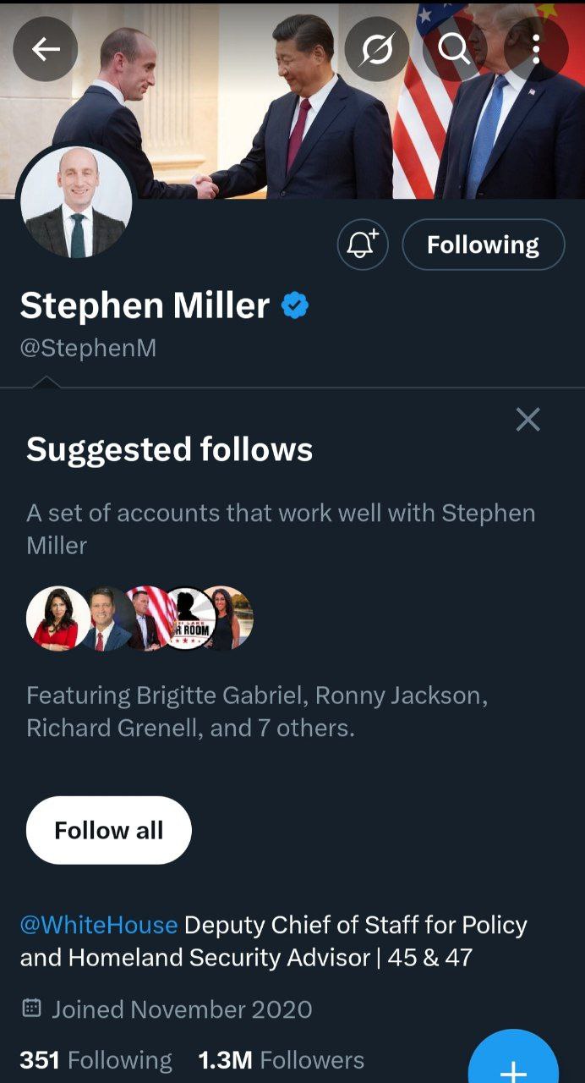Tap the calendar icon beside Joined date
The height and width of the screenshot is (1083, 585).
[31, 1009]
